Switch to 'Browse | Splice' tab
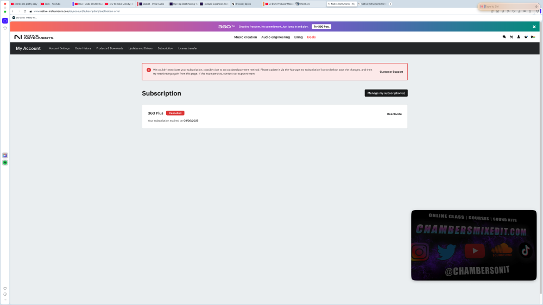This screenshot has height=305, width=543. tap(245, 4)
